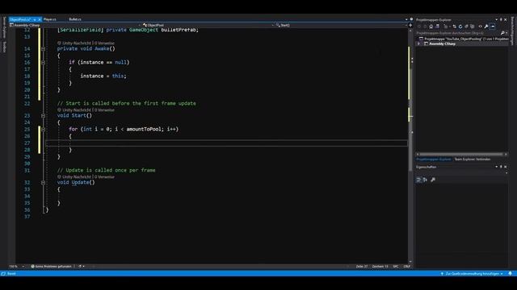Collapse the for loop outline toggle at line 25
This screenshot has width=517, height=290.
[x=43, y=129]
